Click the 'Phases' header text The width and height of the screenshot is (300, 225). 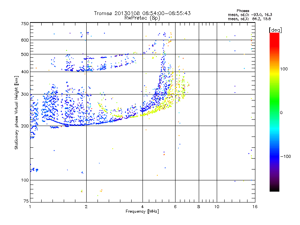coord(243,11)
